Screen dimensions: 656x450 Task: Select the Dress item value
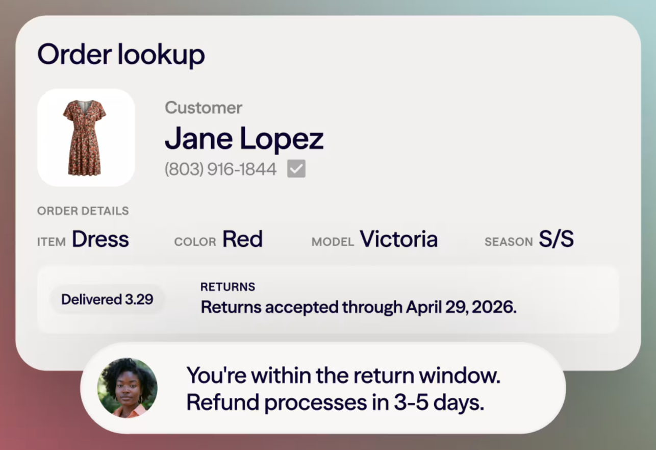click(100, 239)
